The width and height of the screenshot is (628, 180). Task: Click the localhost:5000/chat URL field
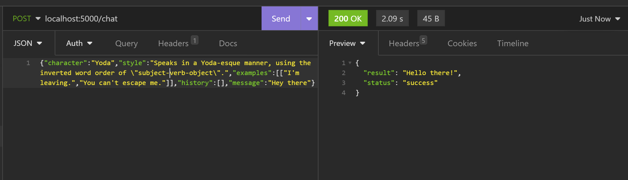point(151,19)
